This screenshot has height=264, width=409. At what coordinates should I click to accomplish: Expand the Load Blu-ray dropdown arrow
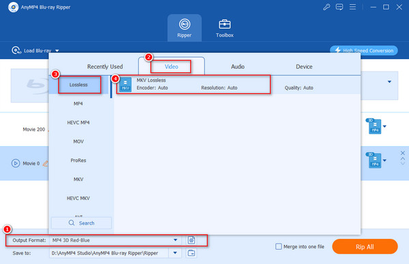[57, 51]
